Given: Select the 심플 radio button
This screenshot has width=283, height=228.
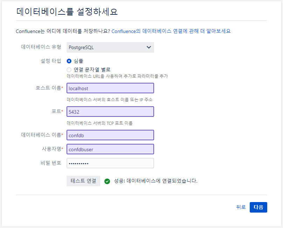Looking at the screenshot, I should tap(69, 61).
